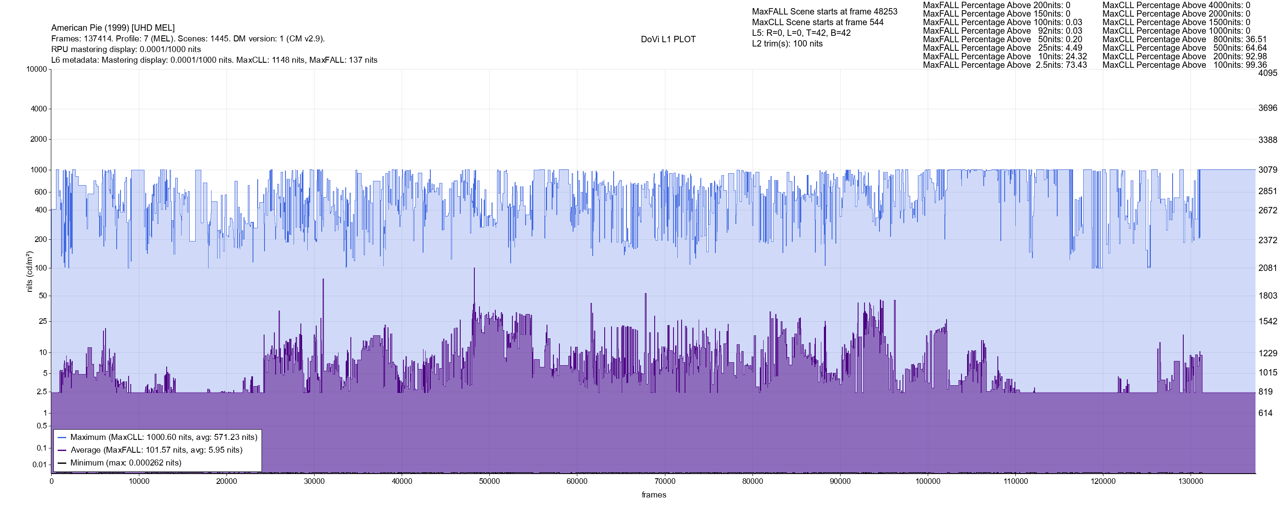This screenshot has width=1282, height=512.
Task: Click the American Pie (1999) title line
Action: point(112,28)
